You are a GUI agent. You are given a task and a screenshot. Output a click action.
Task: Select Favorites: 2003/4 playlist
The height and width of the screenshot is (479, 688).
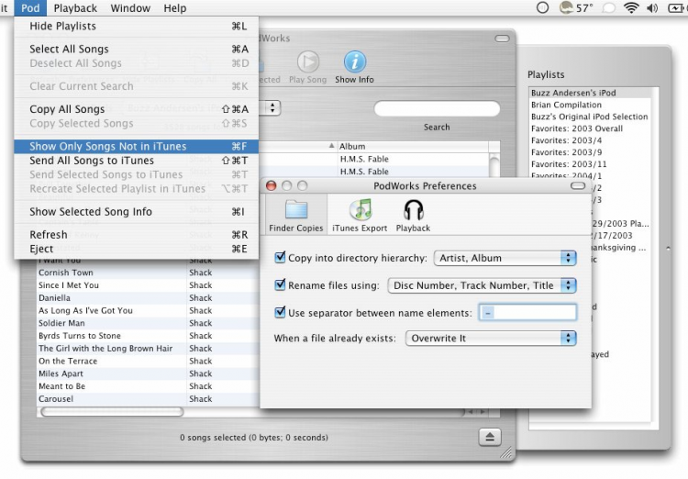(x=589, y=140)
